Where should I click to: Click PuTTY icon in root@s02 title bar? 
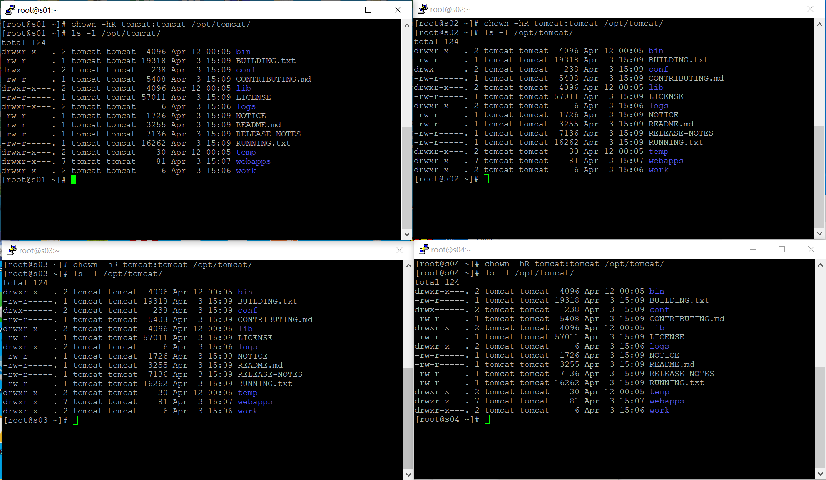(x=423, y=9)
